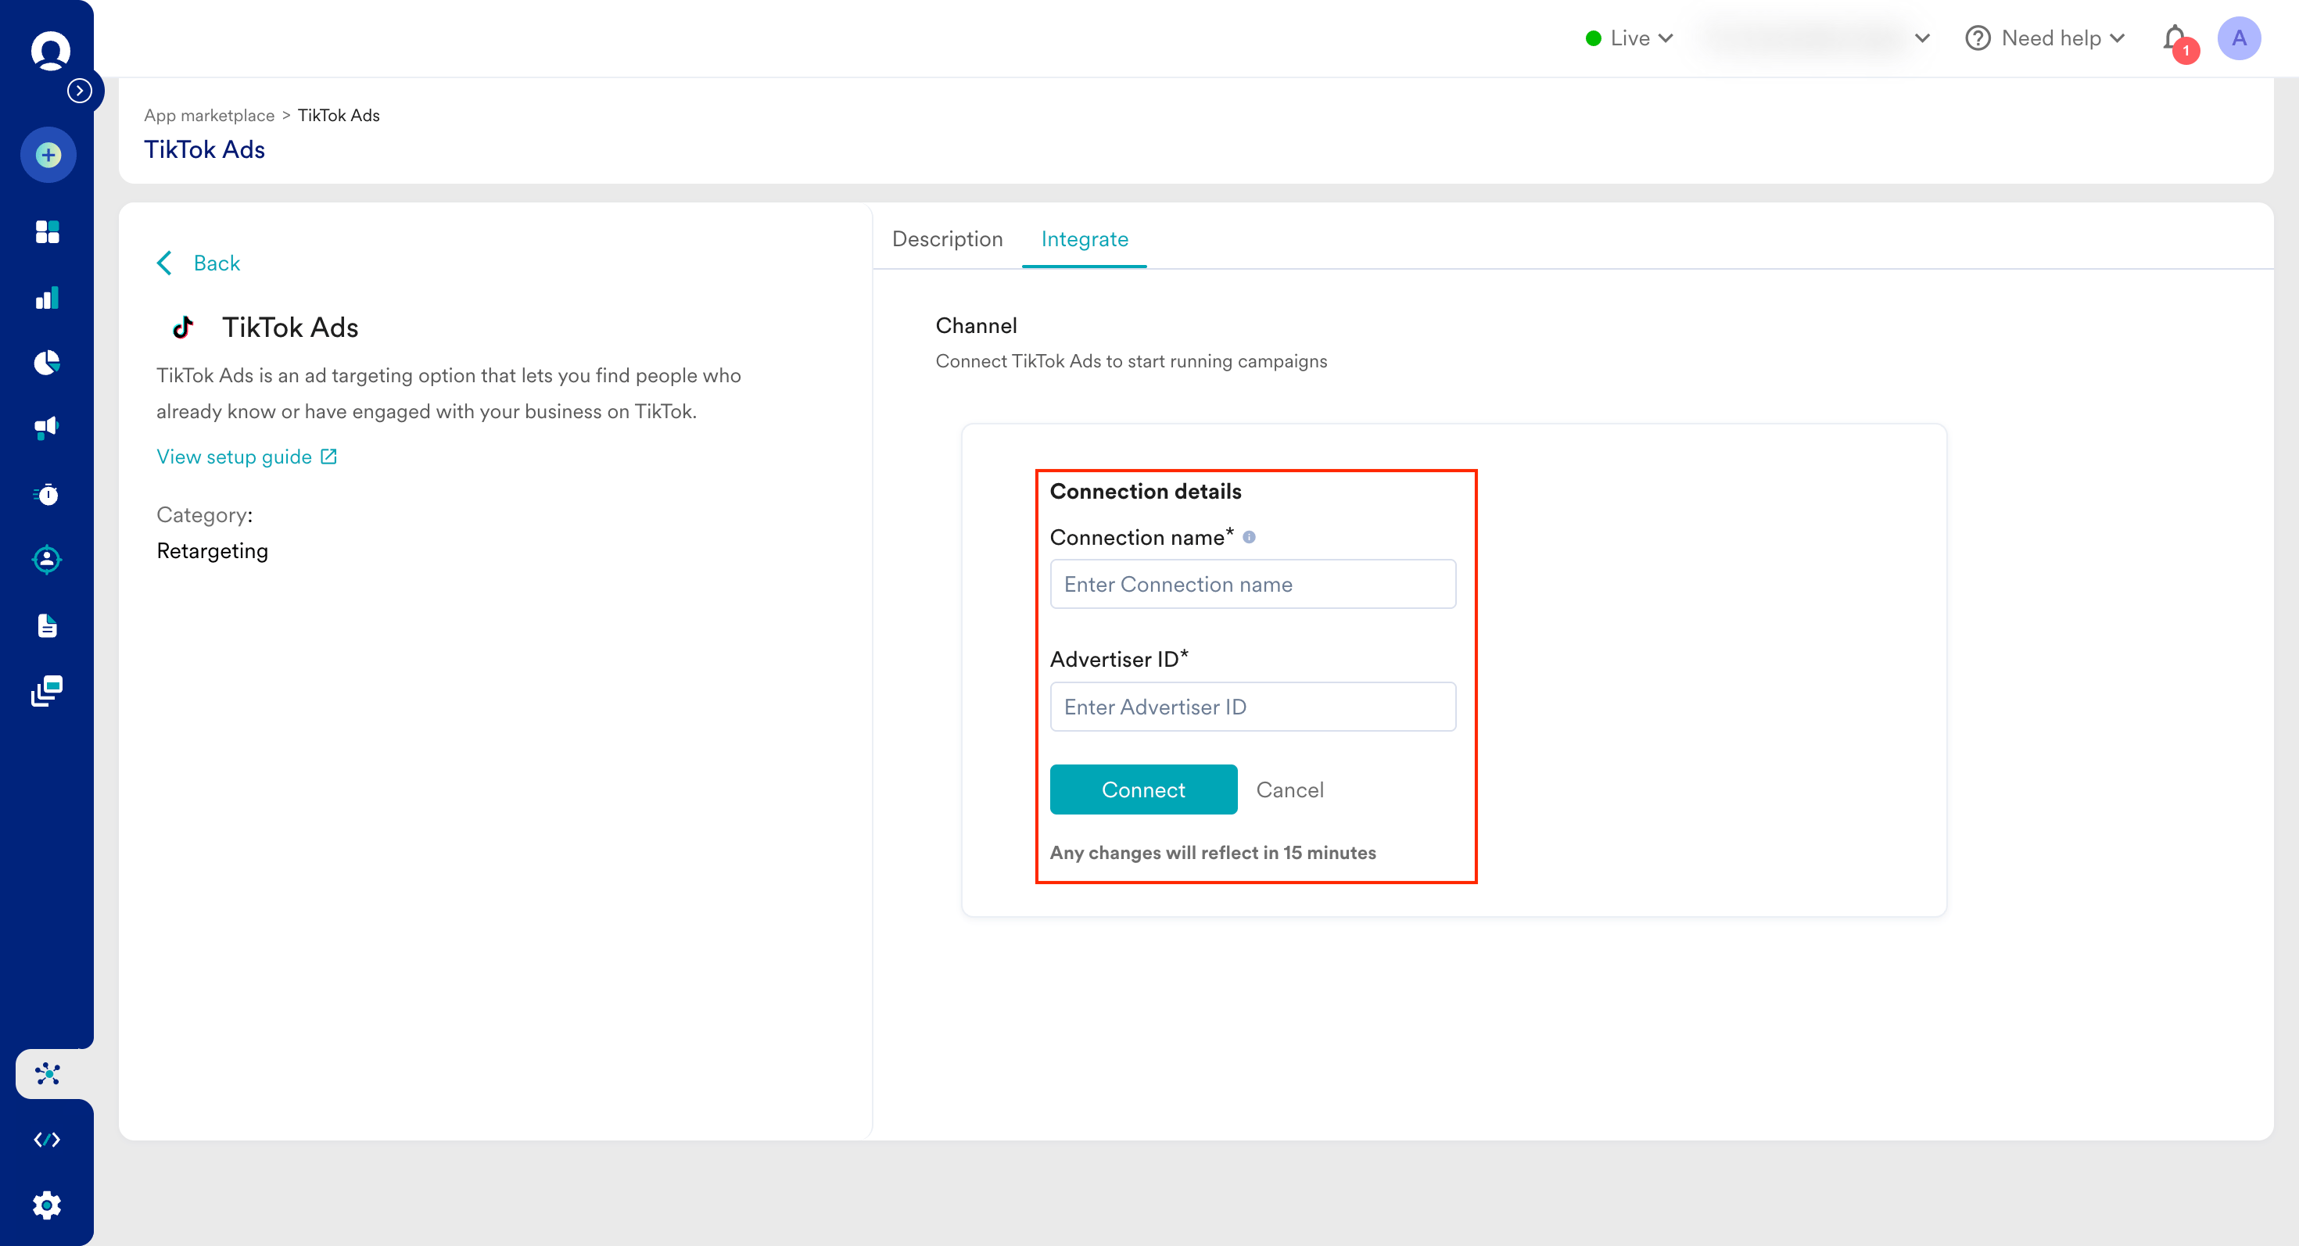The image size is (2299, 1246).
Task: Open the settings gear icon
Action: click(x=47, y=1205)
